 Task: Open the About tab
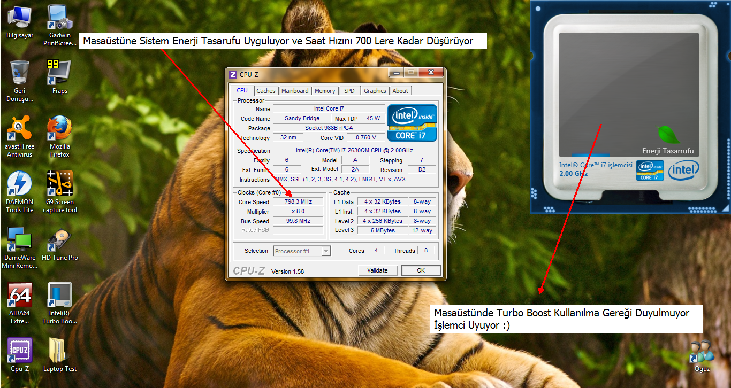click(400, 91)
